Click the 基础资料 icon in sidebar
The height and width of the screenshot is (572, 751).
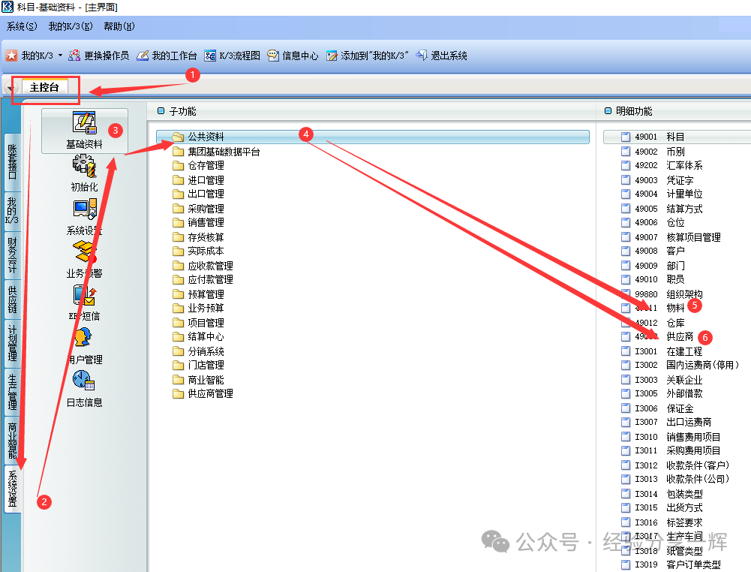[84, 125]
